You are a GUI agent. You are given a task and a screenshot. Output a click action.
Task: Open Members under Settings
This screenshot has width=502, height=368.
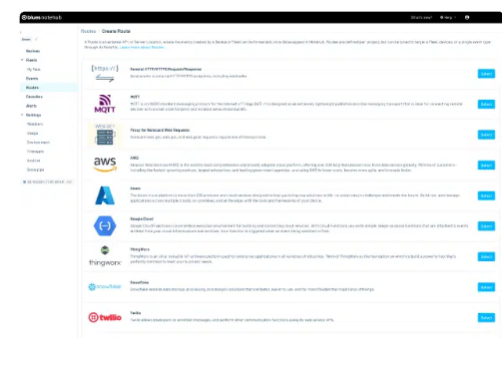pyautogui.click(x=35, y=124)
